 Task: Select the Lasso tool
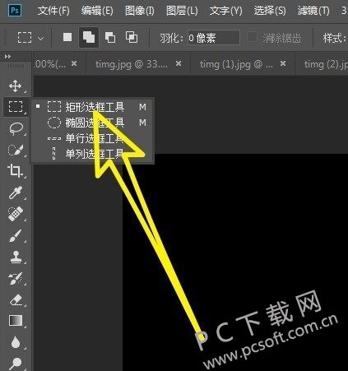(x=16, y=128)
